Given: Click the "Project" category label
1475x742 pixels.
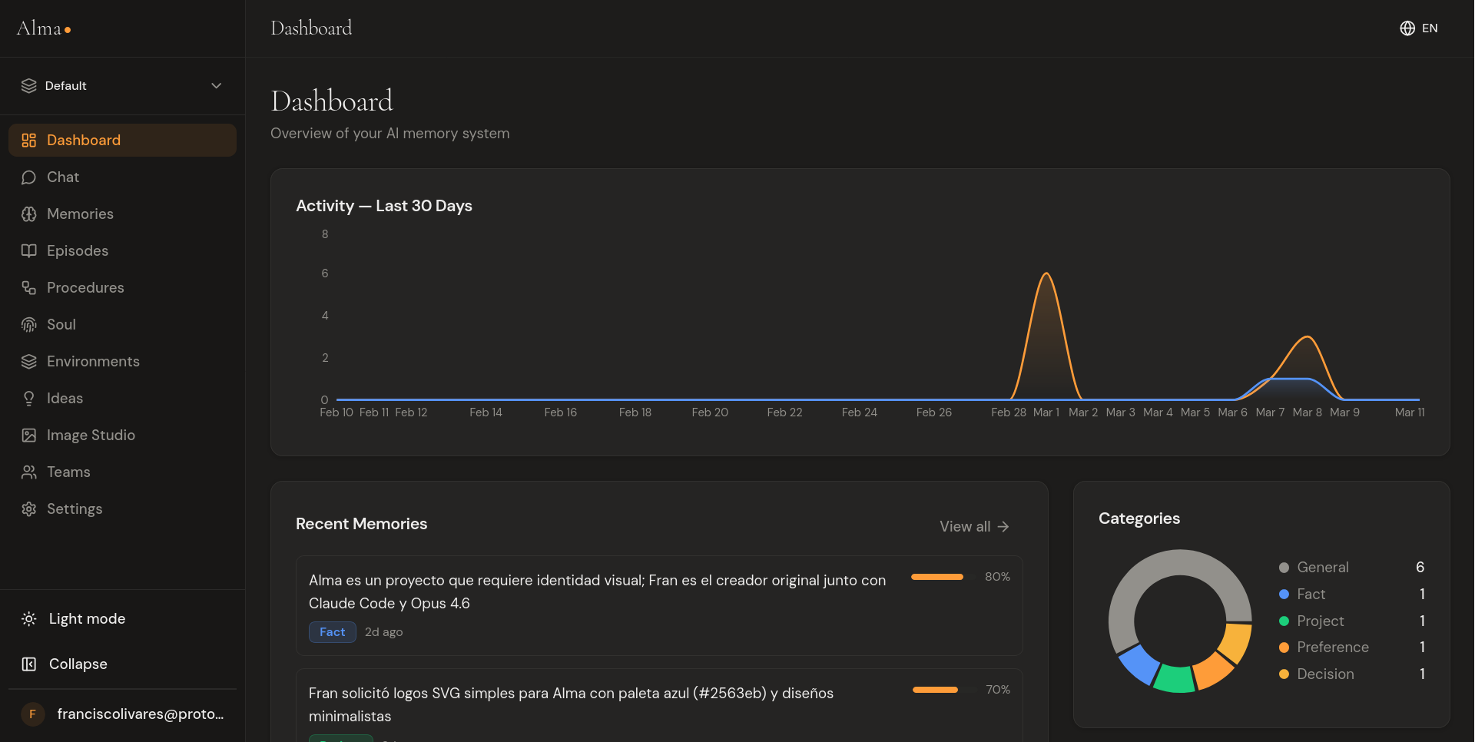Looking at the screenshot, I should tap(1320, 621).
